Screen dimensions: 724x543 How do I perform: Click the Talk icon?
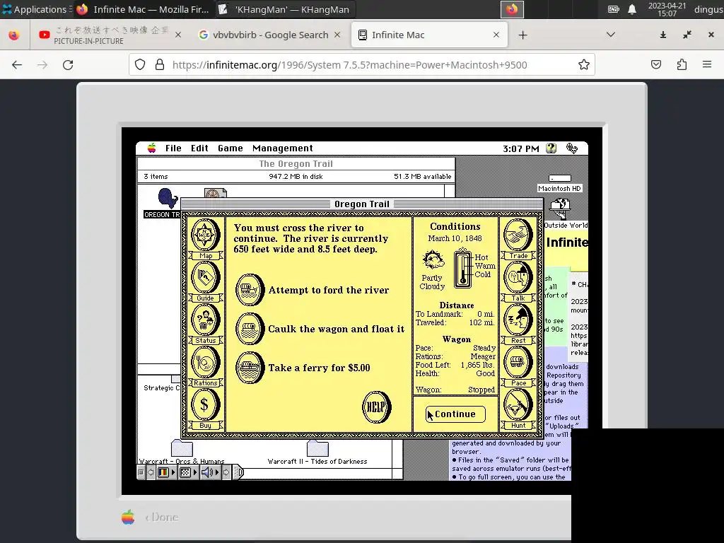click(518, 277)
